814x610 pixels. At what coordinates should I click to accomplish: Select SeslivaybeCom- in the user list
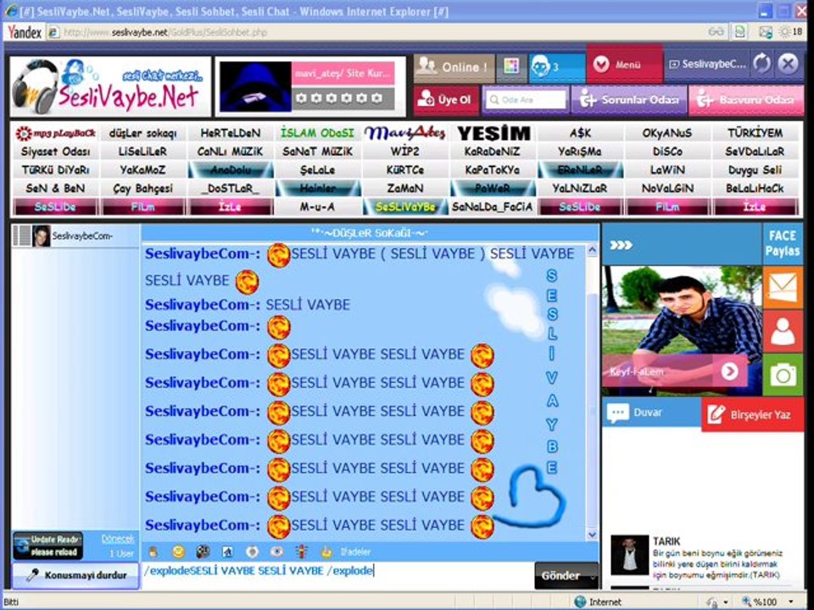[x=75, y=236]
